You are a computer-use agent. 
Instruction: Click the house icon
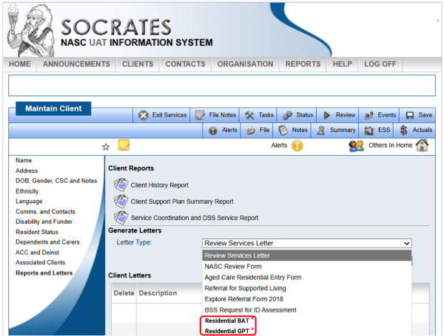tap(423, 145)
